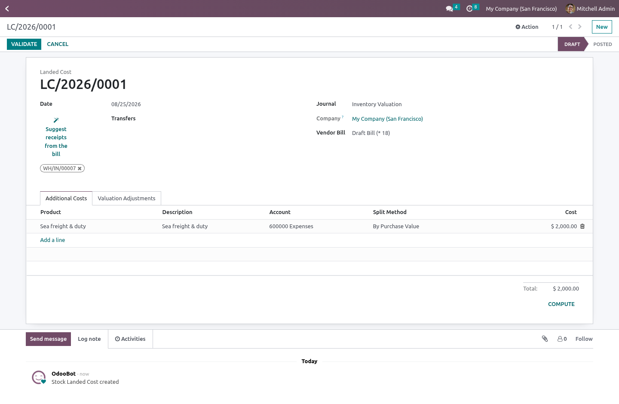Open the Action gear menu
Screen dimensions: 619x404
(527, 27)
